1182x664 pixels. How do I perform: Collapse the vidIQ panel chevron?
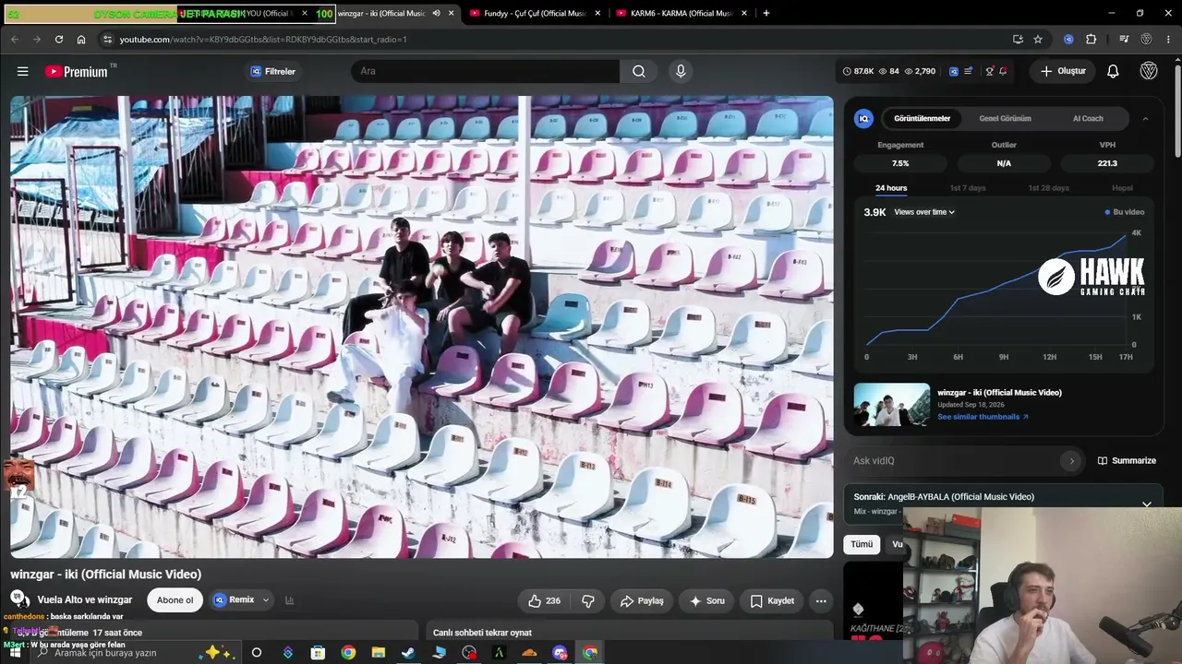1145,118
